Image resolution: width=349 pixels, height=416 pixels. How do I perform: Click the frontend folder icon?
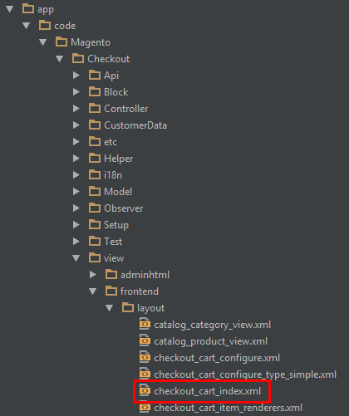[x=111, y=291]
